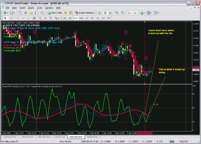Select the Fibonacci Retracement tool
Screen dimensions: 201x144
coord(40,18)
